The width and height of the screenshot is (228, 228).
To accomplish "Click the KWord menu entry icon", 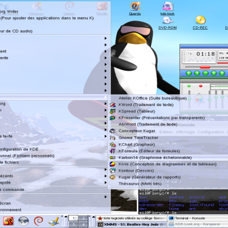I will coord(112,105).
